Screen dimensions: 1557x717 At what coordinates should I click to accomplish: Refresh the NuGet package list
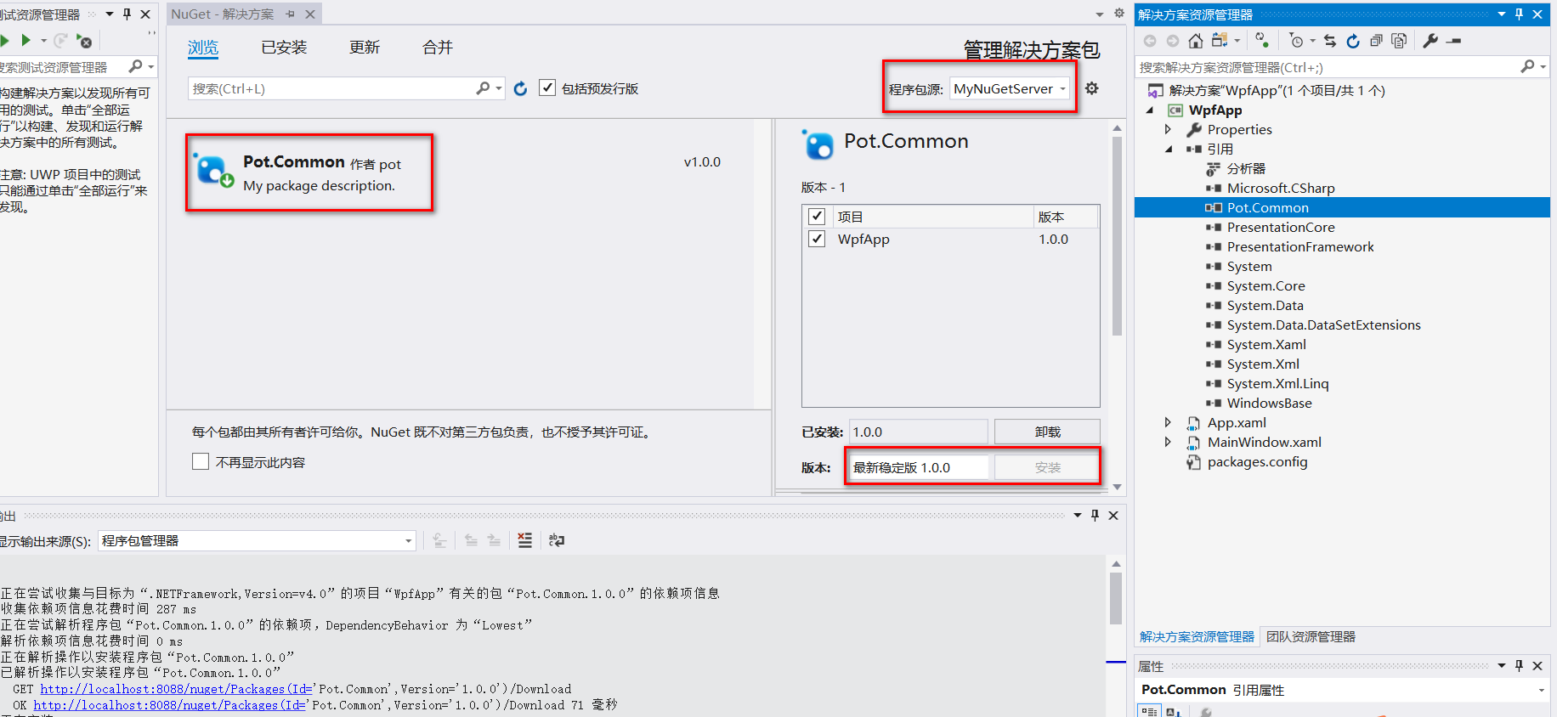pos(520,88)
